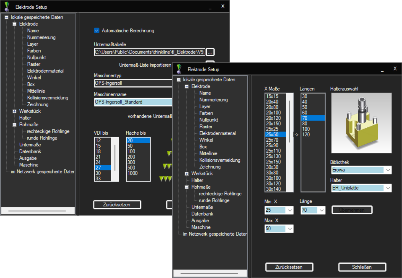This screenshot has width=402, height=278.
Task: Select 200 in the Fläche bis list
Action: (x=138, y=157)
